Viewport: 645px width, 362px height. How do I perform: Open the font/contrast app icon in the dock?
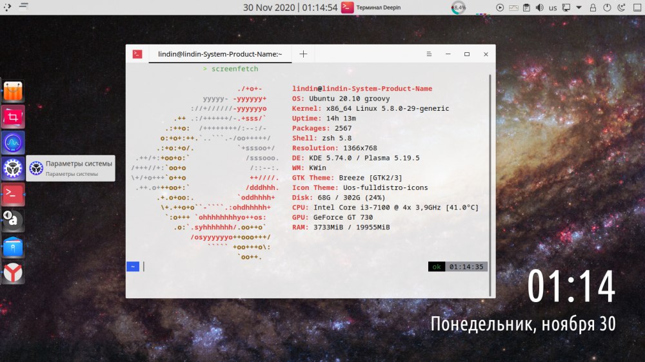click(x=13, y=220)
